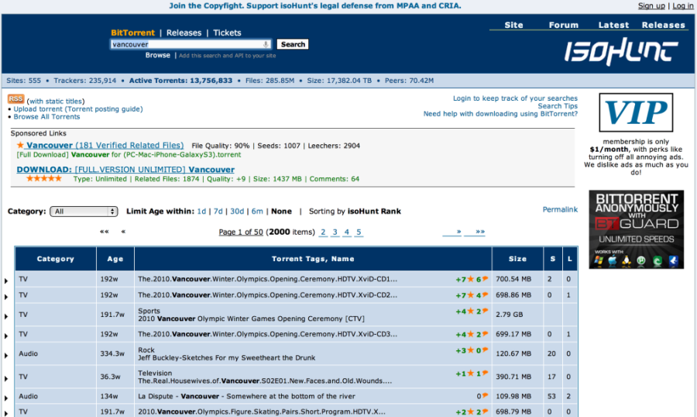Image resolution: width=697 pixels, height=417 pixels.
Task: Click the Sign up link
Action: coord(651,5)
